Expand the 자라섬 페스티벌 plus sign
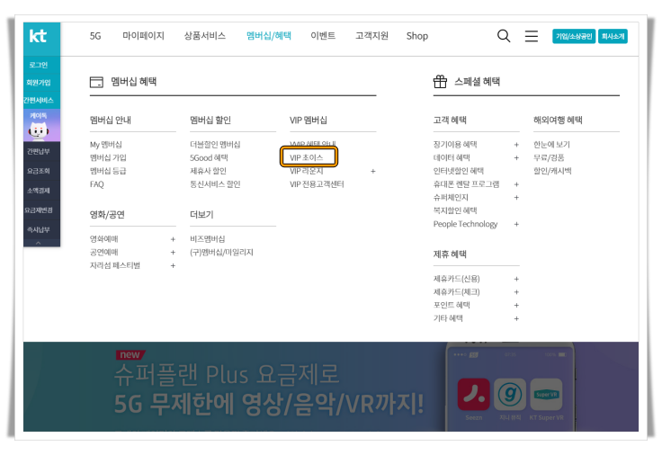662x455 pixels. coord(173,266)
